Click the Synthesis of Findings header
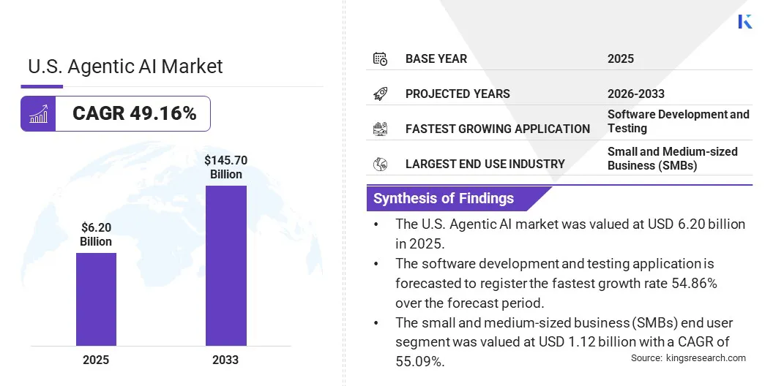This screenshot has width=773, height=386. click(444, 198)
